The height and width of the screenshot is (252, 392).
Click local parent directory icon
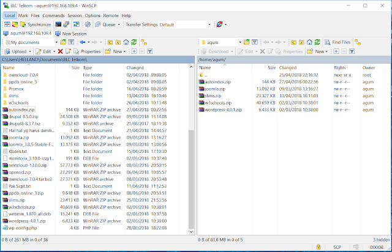tap(110, 42)
